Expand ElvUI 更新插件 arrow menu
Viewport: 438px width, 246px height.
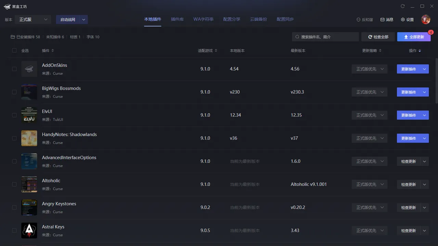pyautogui.click(x=424, y=115)
